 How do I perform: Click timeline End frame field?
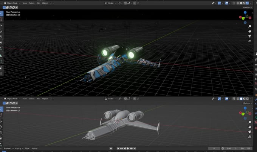[x=245, y=148]
